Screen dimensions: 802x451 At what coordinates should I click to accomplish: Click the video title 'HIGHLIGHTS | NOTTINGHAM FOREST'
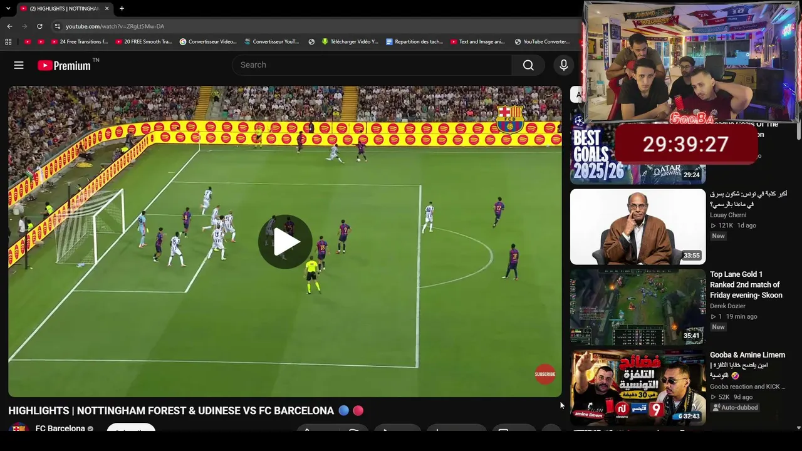[171, 411]
